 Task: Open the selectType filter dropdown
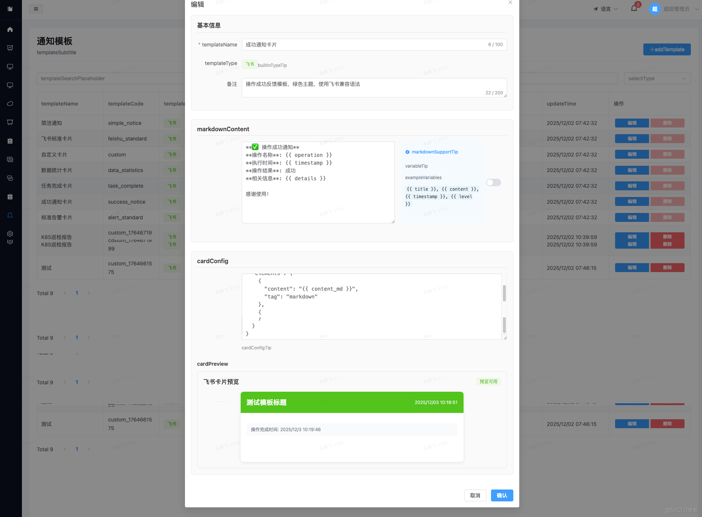(x=657, y=78)
